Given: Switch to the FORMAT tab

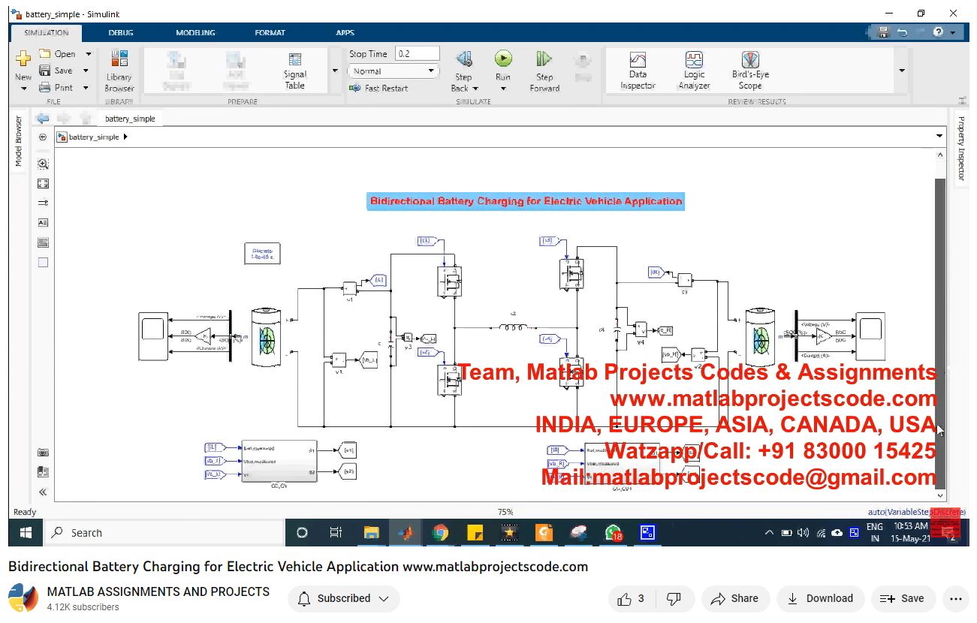Looking at the screenshot, I should (x=270, y=32).
